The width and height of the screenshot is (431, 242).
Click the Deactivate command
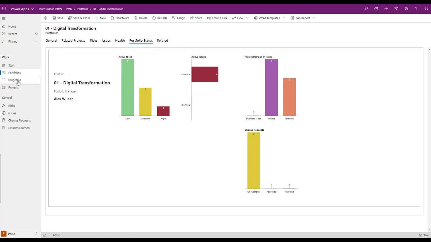point(120,18)
